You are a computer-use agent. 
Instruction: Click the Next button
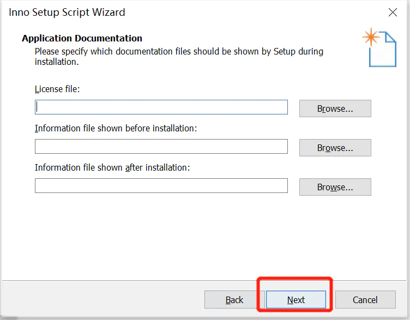tap(296, 300)
